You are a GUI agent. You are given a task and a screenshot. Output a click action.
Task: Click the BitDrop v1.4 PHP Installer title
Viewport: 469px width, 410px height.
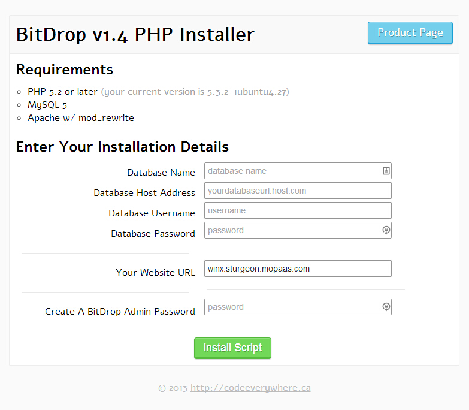click(135, 34)
